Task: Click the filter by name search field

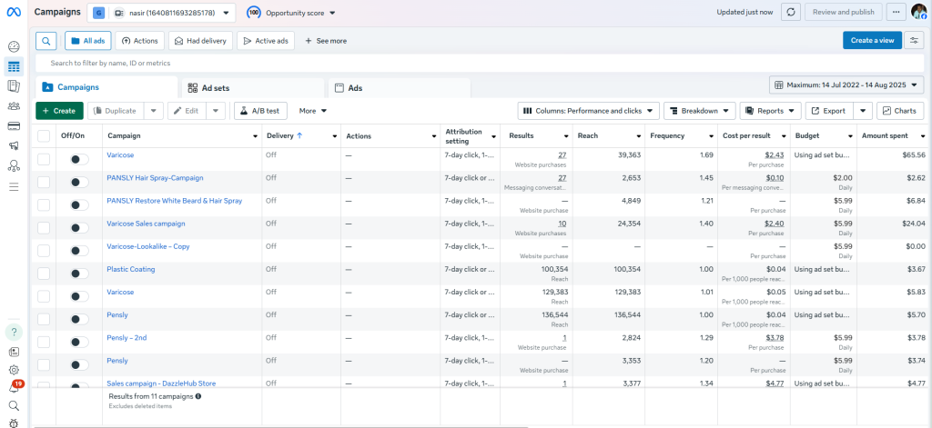Action: tap(480, 63)
